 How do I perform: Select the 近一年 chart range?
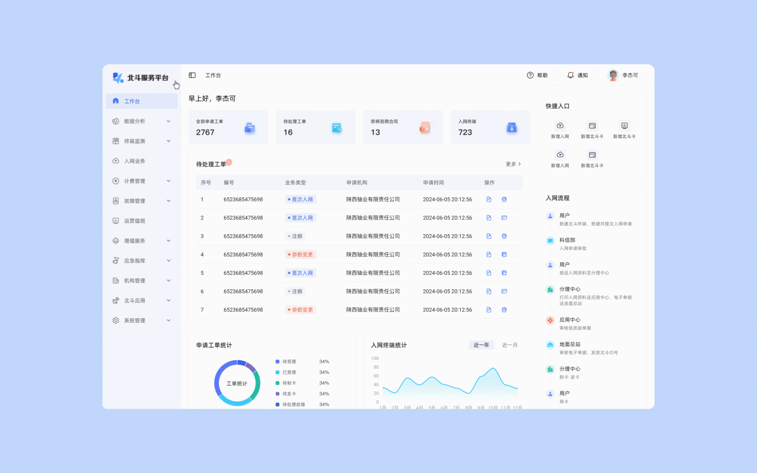point(481,345)
